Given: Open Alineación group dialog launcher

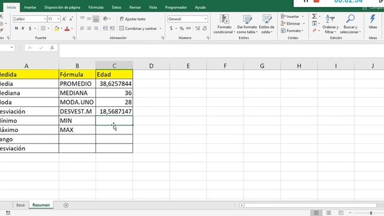Looking at the screenshot, I should click(x=163, y=38).
